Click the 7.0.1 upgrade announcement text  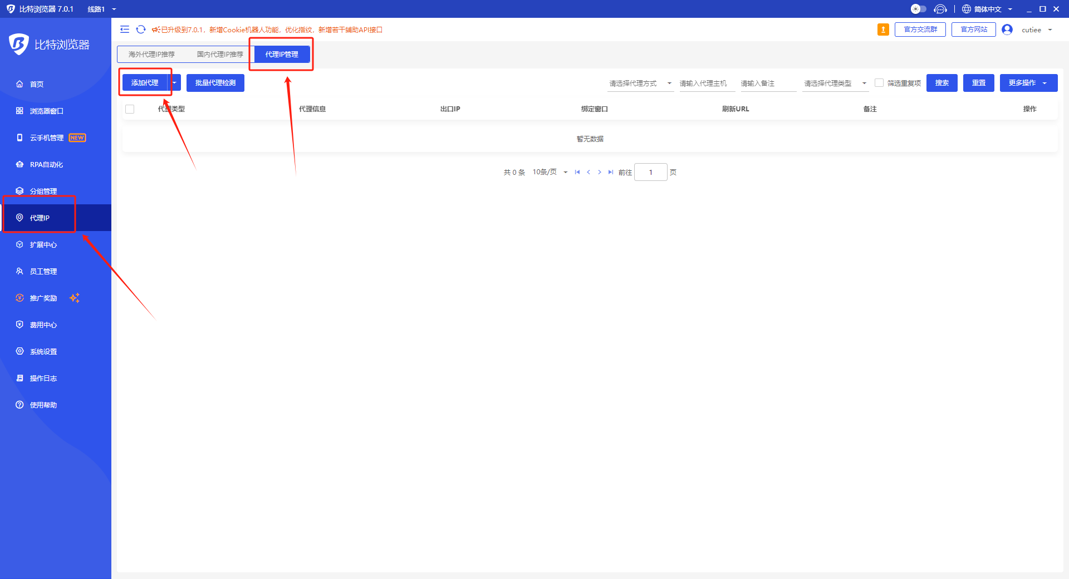[x=272, y=30]
